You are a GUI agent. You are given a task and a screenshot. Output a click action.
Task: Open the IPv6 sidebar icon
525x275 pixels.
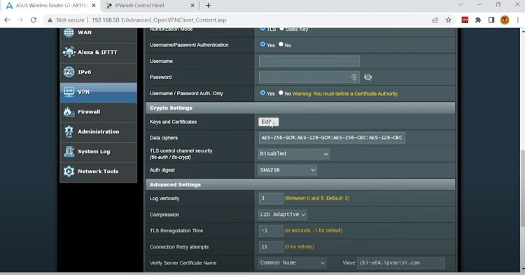coord(69,72)
